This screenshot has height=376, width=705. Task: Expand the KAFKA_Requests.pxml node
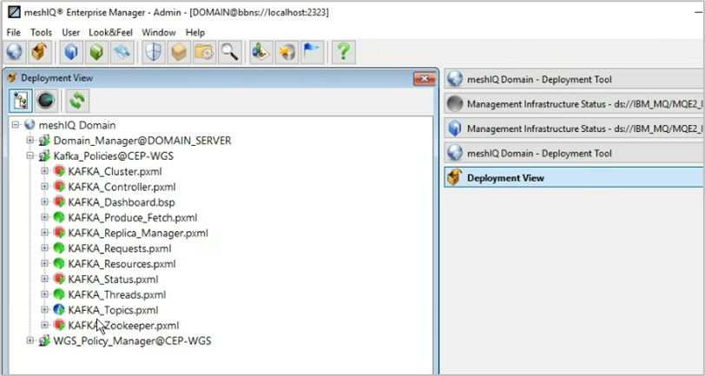coord(44,247)
